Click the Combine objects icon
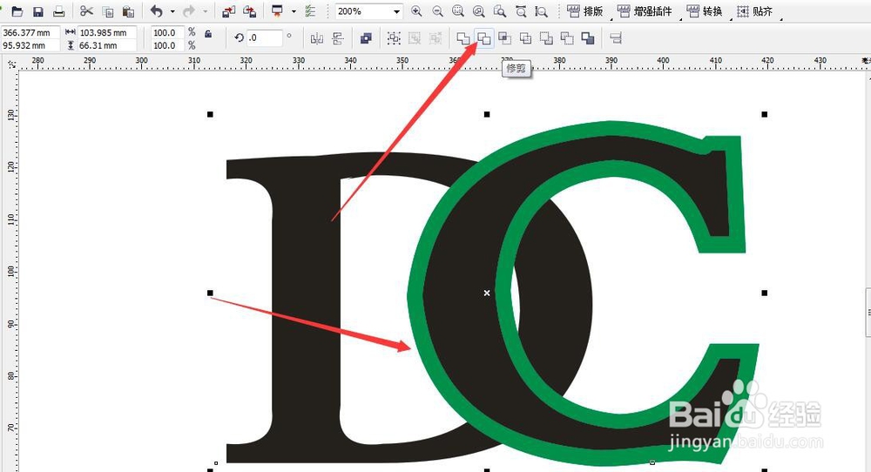Viewport: 871px width, 472px height. point(366,38)
